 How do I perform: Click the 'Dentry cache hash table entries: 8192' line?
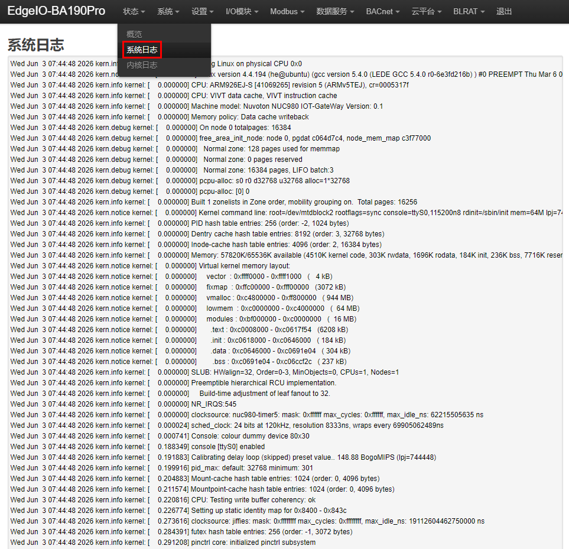point(197,233)
